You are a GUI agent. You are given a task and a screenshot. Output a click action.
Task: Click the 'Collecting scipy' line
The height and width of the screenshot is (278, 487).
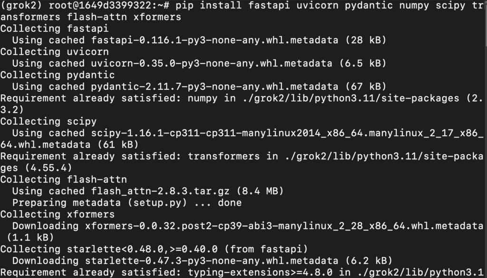[49, 121]
